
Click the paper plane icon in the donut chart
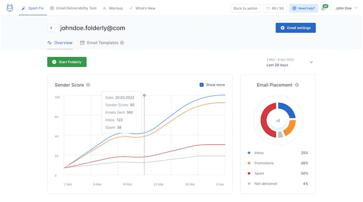pyautogui.click(x=278, y=120)
